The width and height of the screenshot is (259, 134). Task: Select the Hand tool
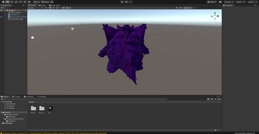3,2
